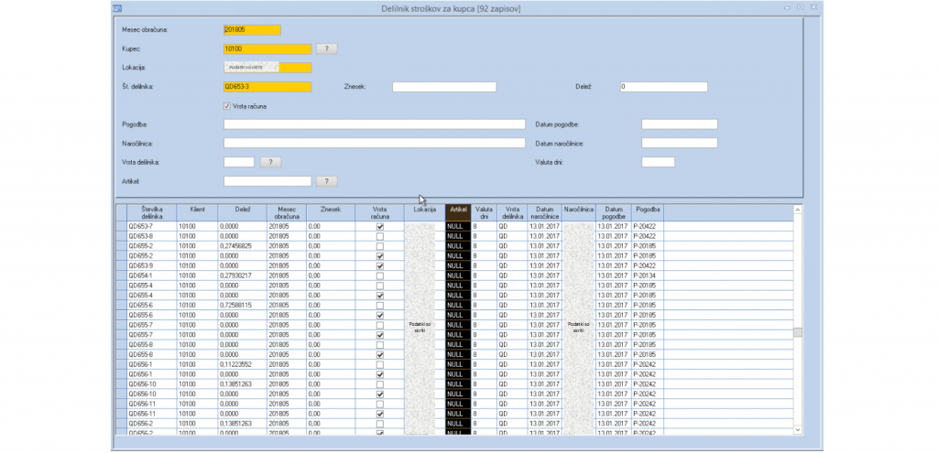Open lookup '?' button next to Artikel field
The image size is (938, 453).
(327, 181)
